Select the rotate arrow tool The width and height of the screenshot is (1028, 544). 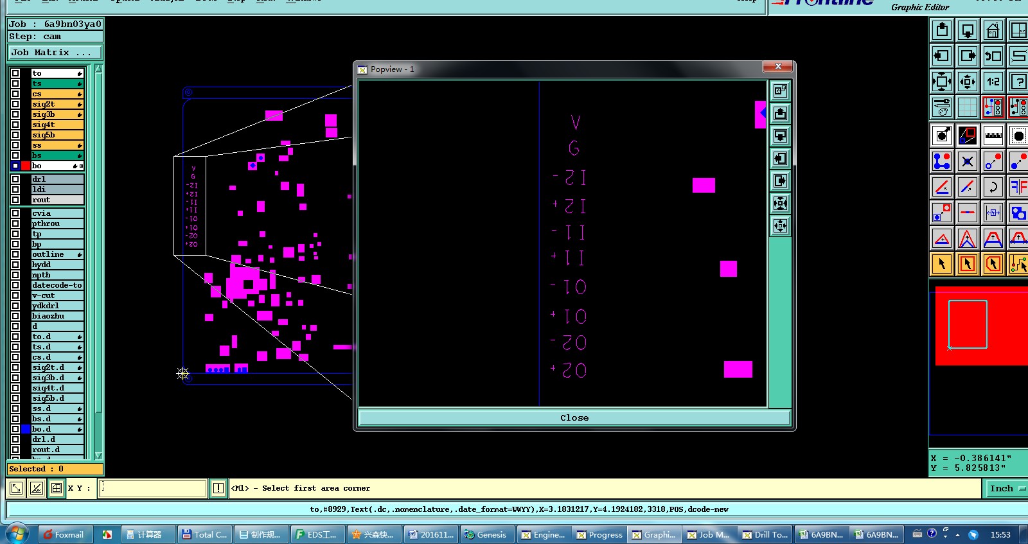click(x=993, y=187)
